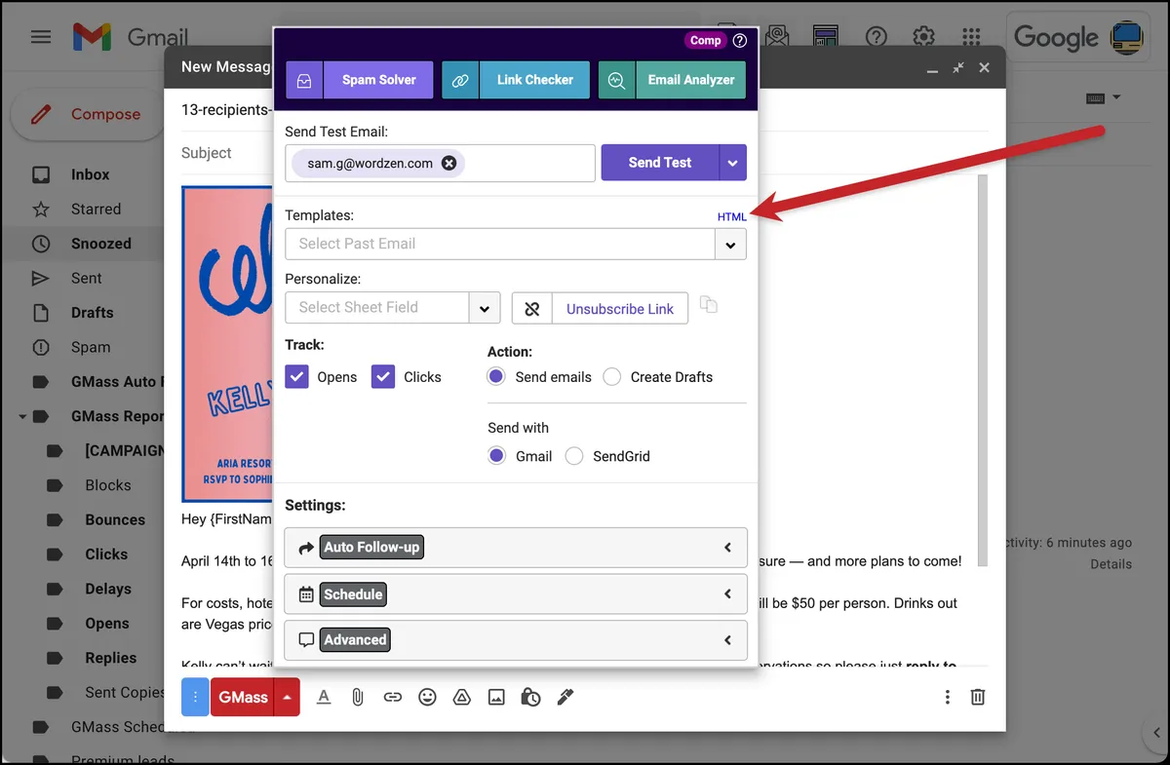This screenshot has width=1170, height=765.
Task: Open the Inbox folder
Action: 90,174
